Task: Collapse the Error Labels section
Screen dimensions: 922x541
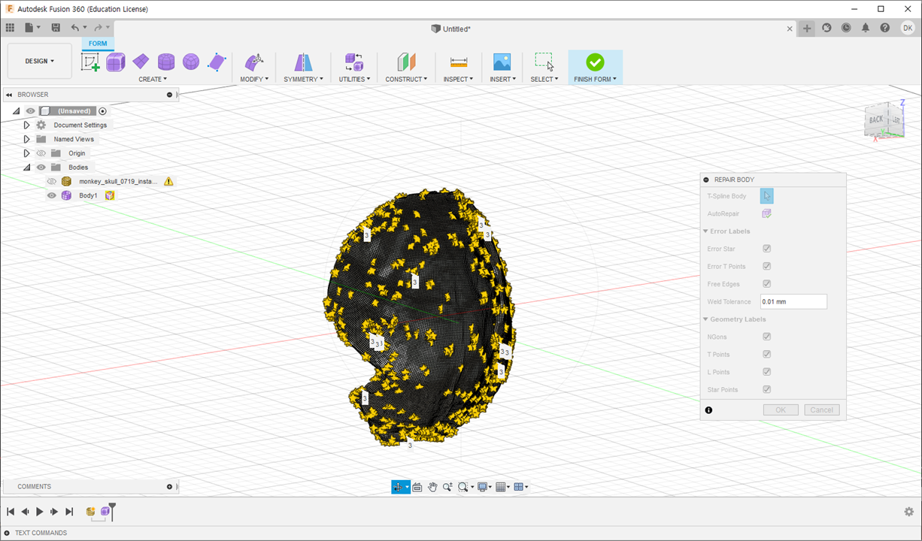Action: click(706, 231)
